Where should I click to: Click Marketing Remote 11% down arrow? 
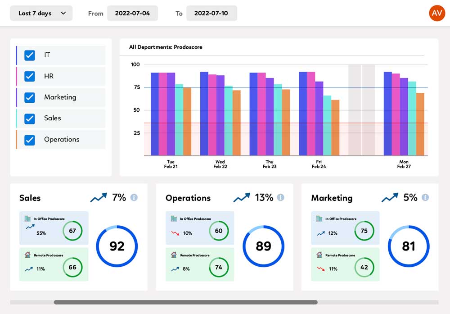[320, 269]
